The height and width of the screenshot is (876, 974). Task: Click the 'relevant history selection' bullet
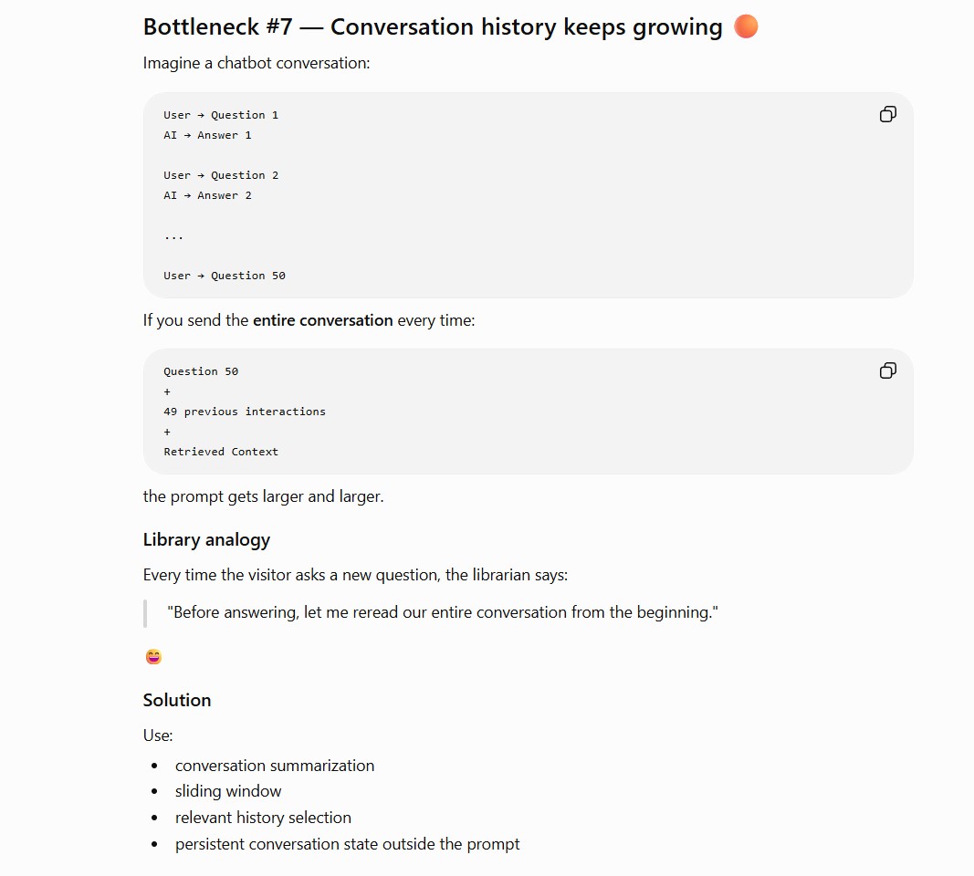pyautogui.click(x=263, y=818)
